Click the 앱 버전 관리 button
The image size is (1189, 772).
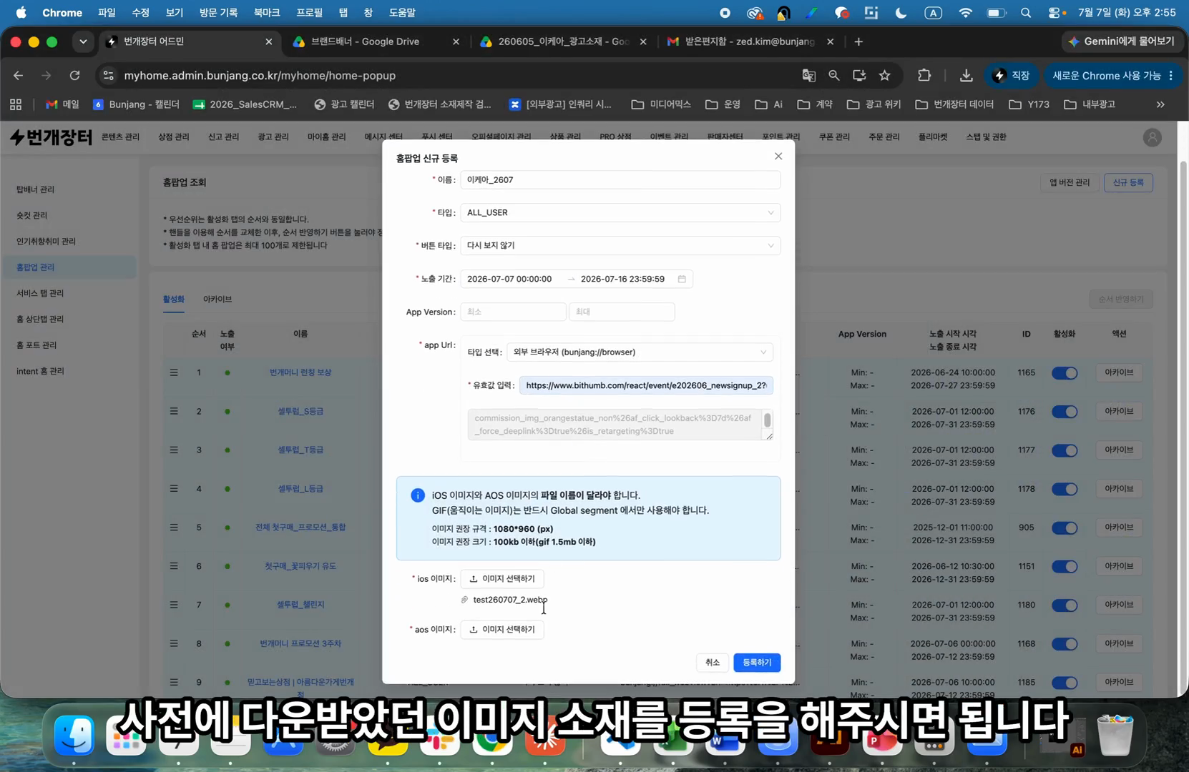[x=1070, y=182]
